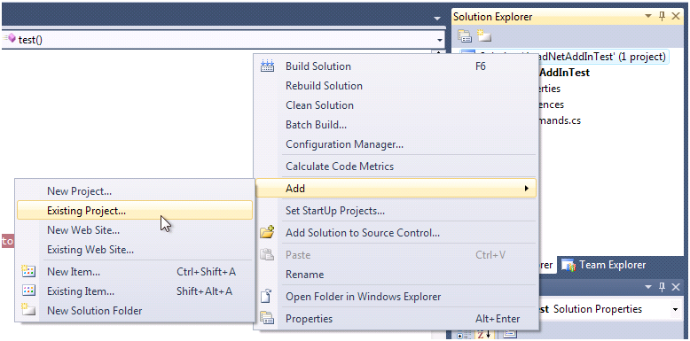Click the Properties icon in the context menu

click(267, 318)
